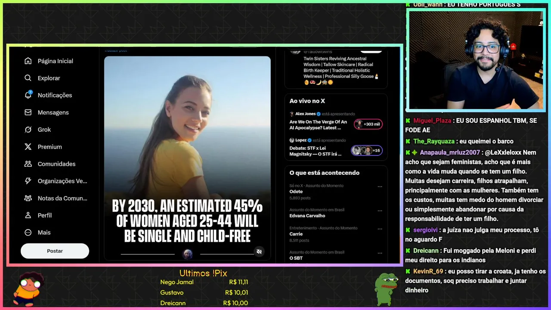Select Página Inicial menu label
This screenshot has height=310, width=551.
click(56, 61)
